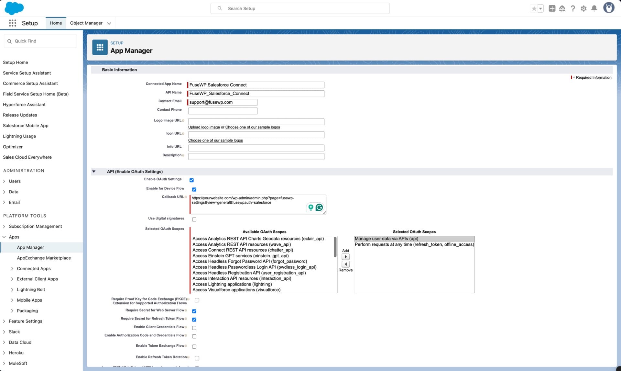The image size is (621, 371).
Task: Enable Client Credentials Flow checkbox
Action: click(194, 328)
